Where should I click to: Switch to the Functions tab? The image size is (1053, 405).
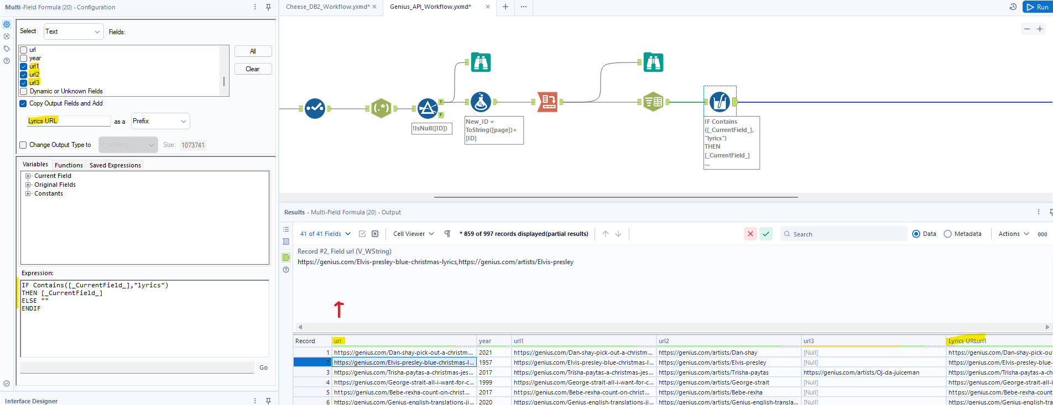coord(69,165)
